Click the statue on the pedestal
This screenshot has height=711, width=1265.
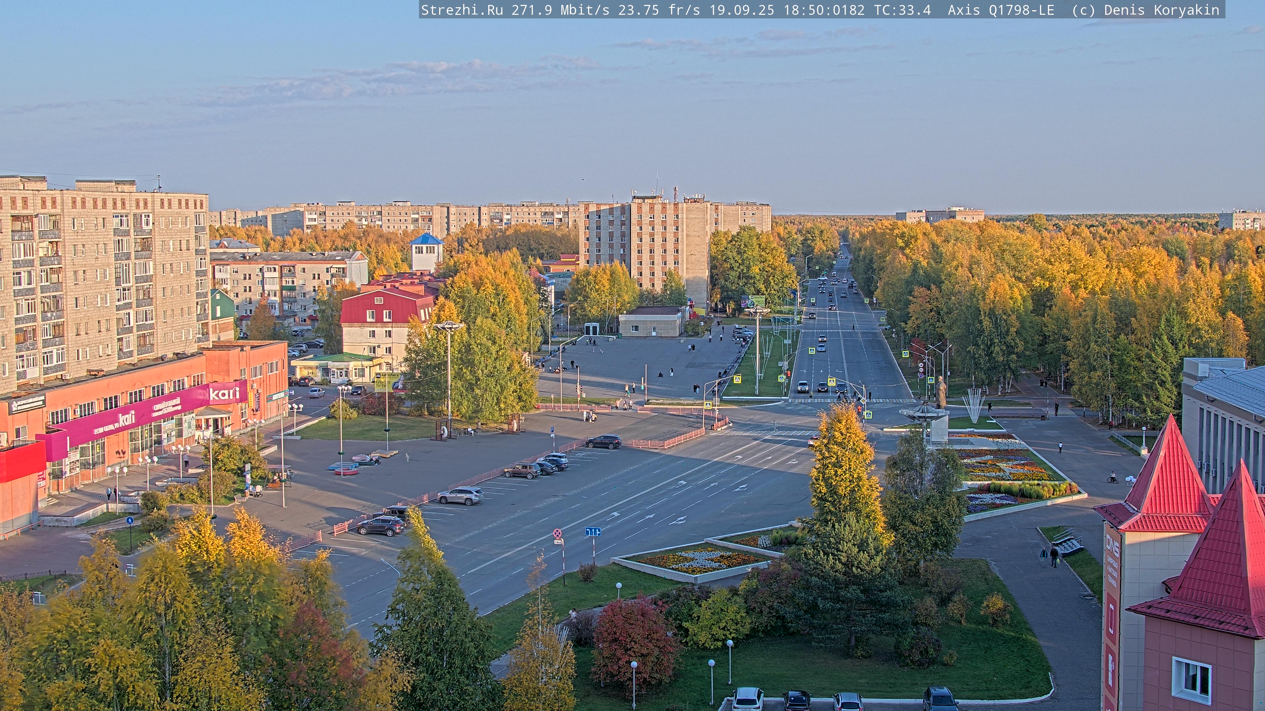[941, 393]
